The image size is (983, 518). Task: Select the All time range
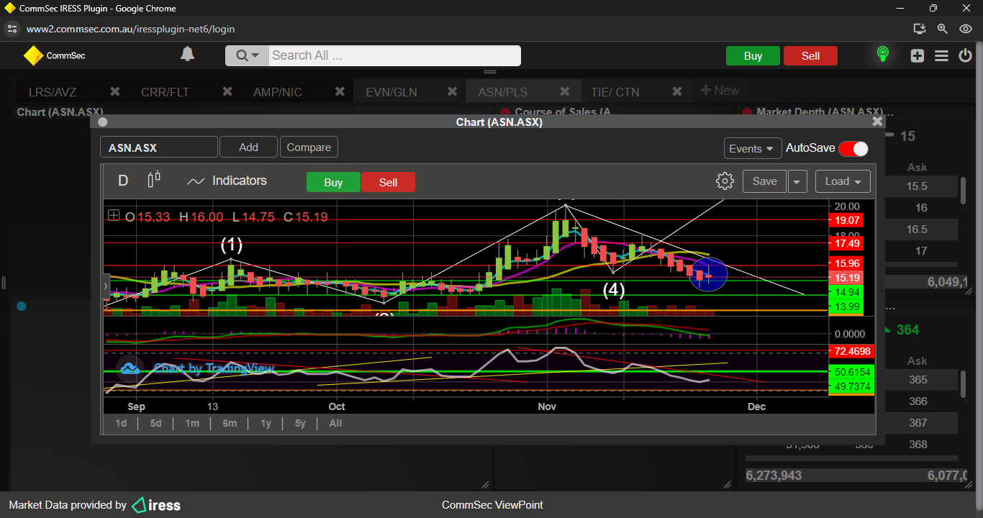pyautogui.click(x=335, y=423)
